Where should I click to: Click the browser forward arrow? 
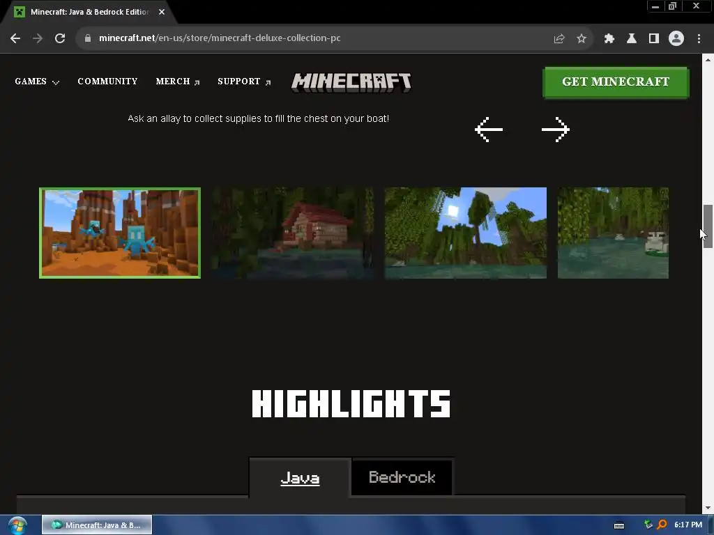[38, 38]
